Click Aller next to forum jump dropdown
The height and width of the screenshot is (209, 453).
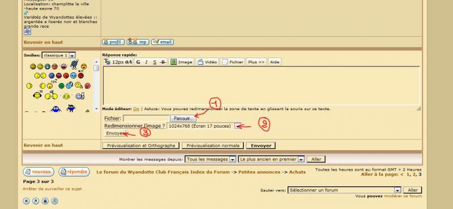pyautogui.click(x=413, y=190)
